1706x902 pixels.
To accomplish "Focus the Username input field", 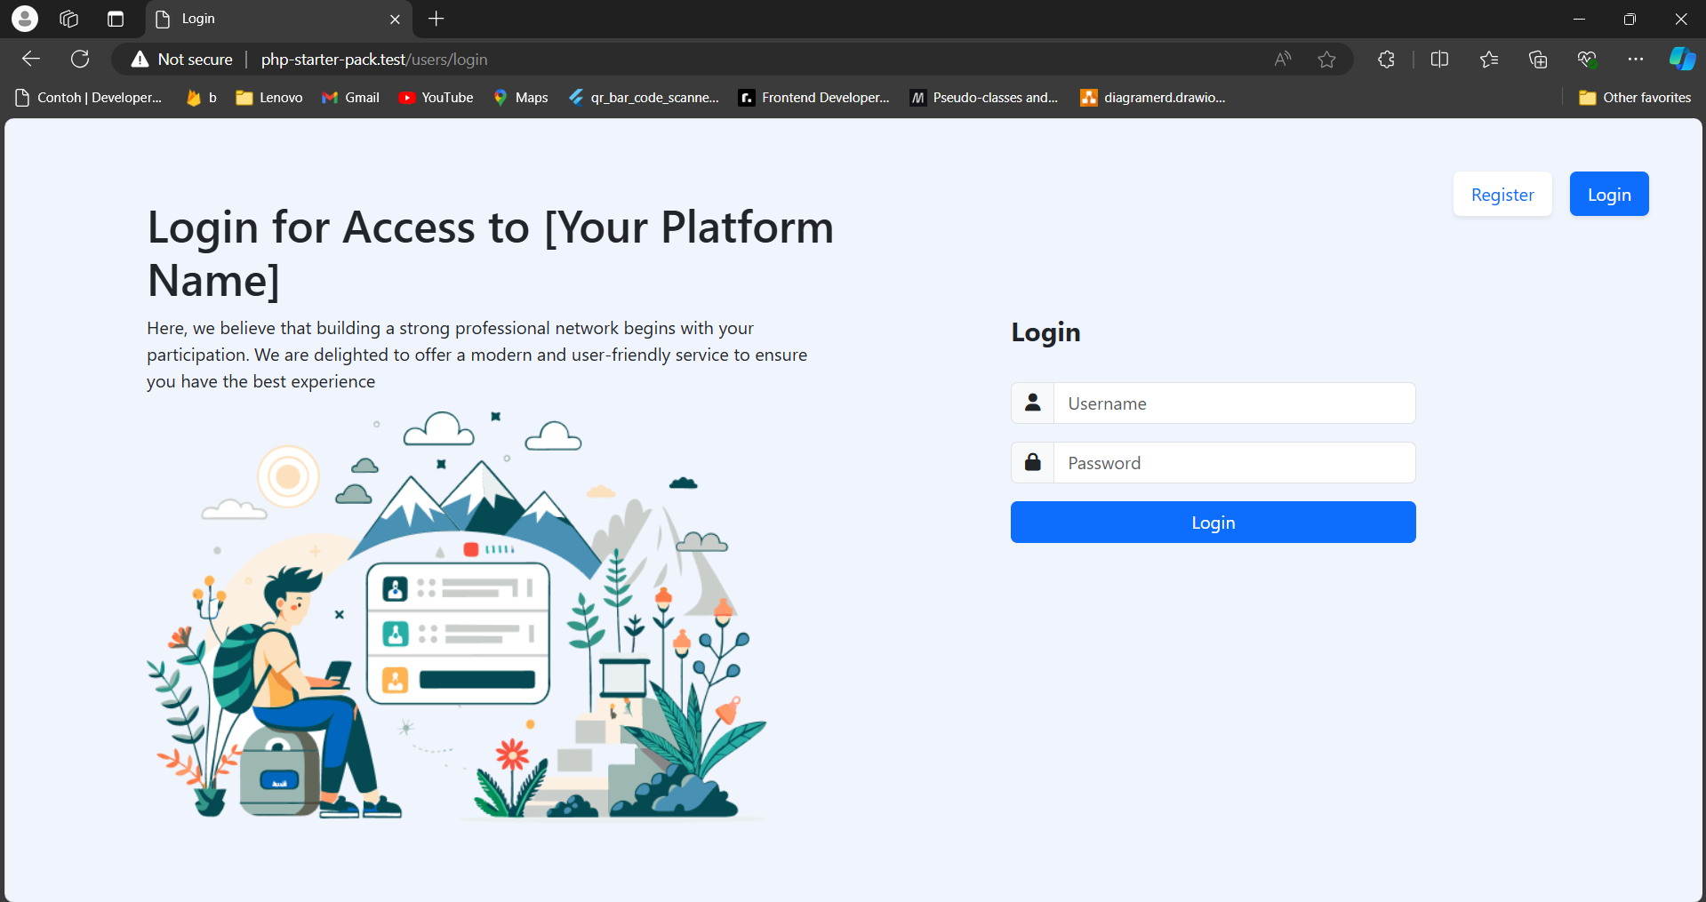I will coord(1233,403).
